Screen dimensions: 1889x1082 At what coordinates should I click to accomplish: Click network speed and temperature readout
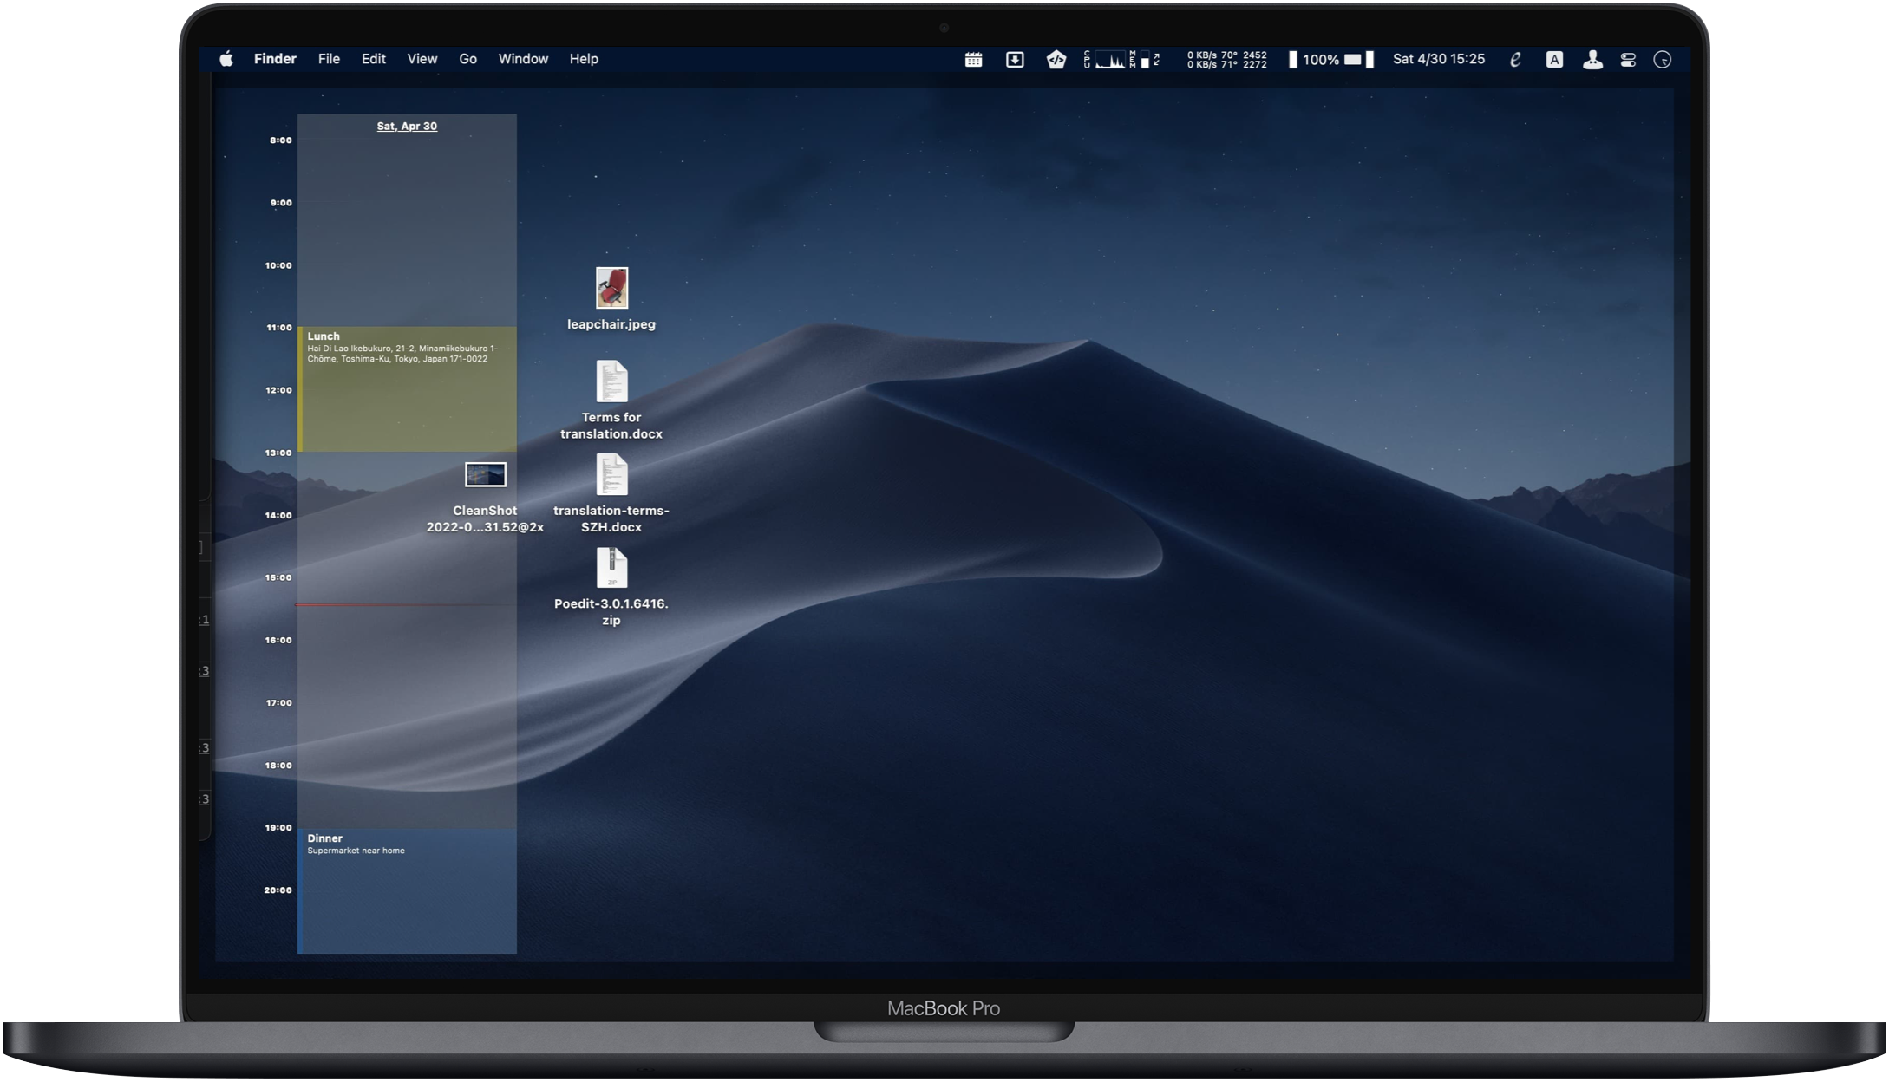1226,60
